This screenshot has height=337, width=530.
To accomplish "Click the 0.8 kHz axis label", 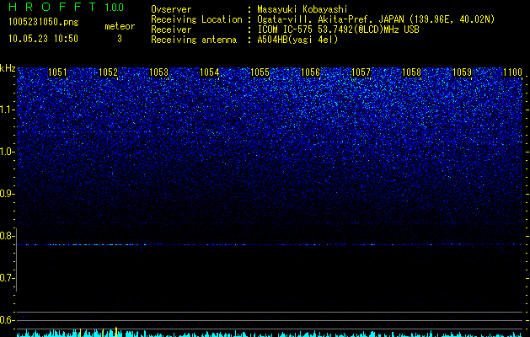I will tap(7, 236).
